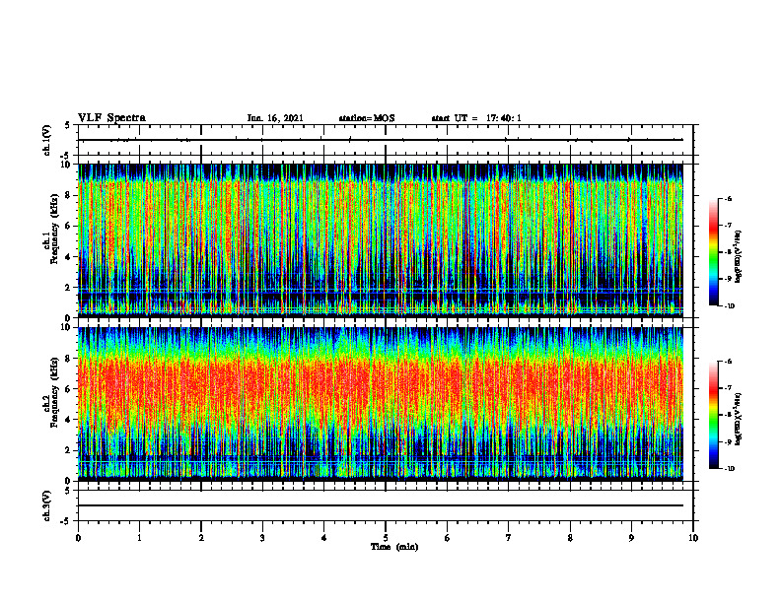Screen dimensions: 781x603
Task: Click the 'start UT = 17:40:1' label
Action: tap(476, 118)
